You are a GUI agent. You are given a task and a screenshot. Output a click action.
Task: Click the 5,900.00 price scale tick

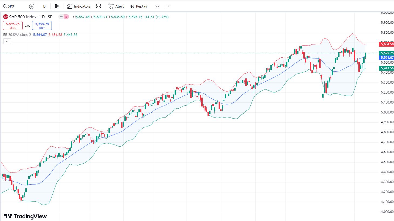tap(387, 23)
